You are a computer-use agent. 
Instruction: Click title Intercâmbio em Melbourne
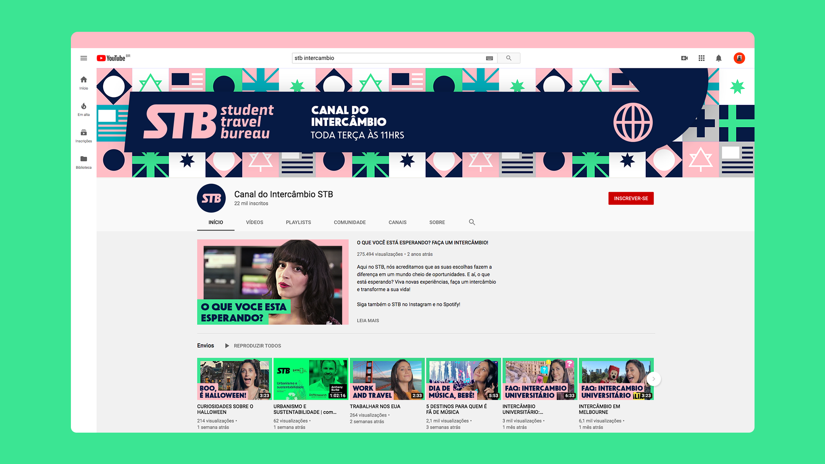point(599,409)
